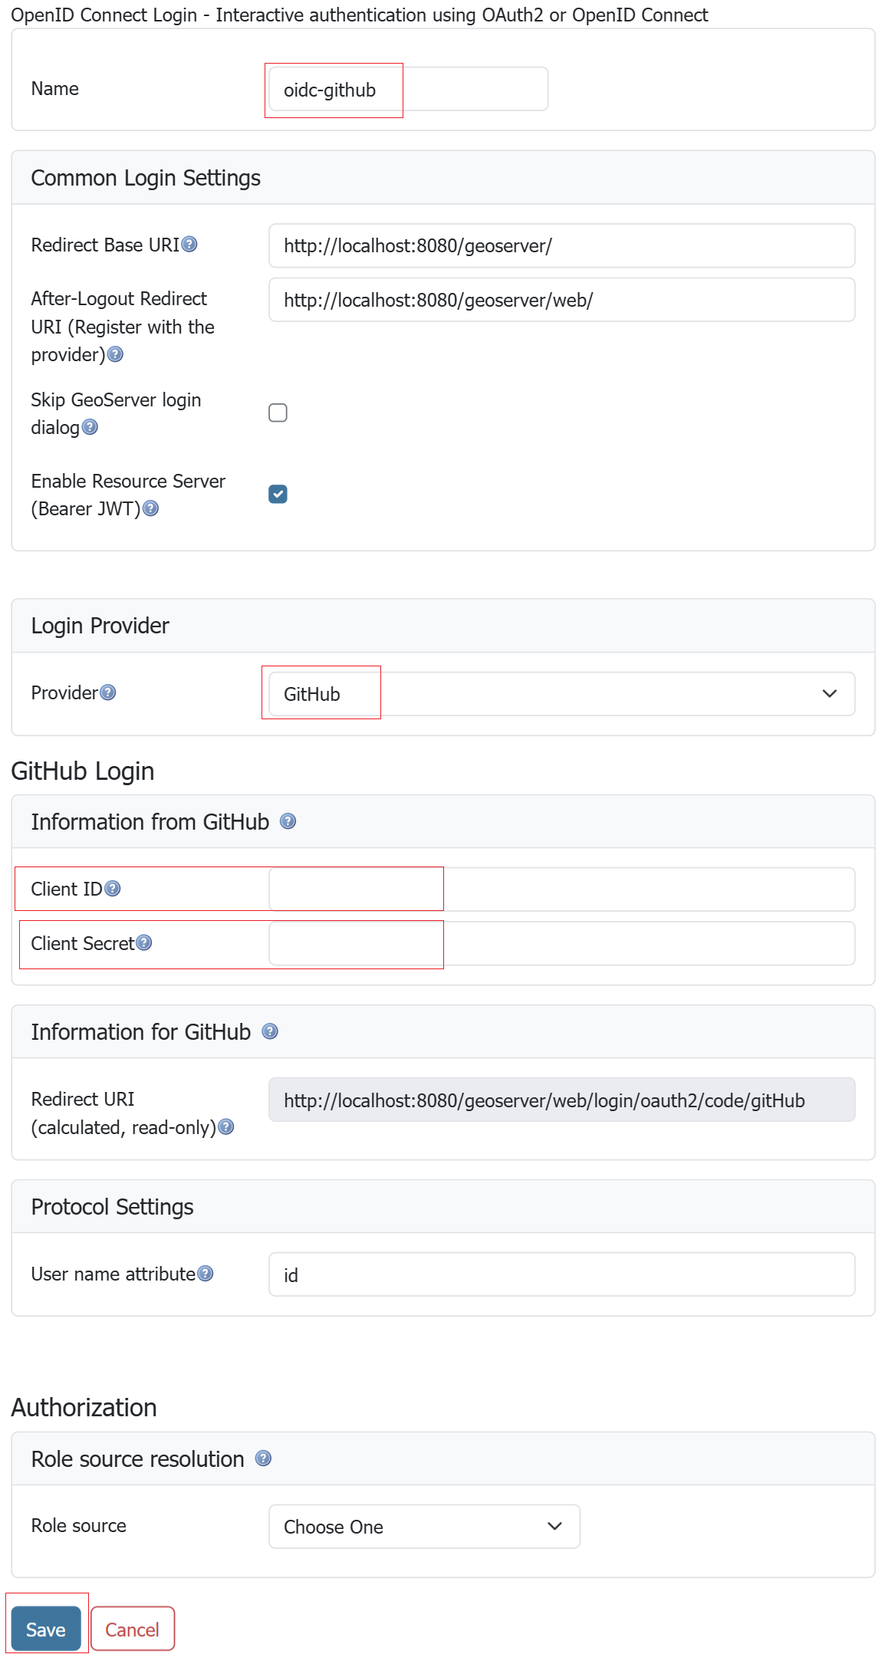Click the Name field containing oidc-github
The image size is (885, 1654).
pos(408,90)
